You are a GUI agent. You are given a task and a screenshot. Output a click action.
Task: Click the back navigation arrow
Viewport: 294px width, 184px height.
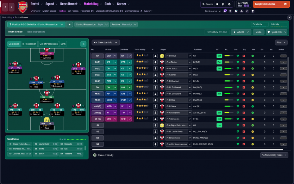(4, 6)
